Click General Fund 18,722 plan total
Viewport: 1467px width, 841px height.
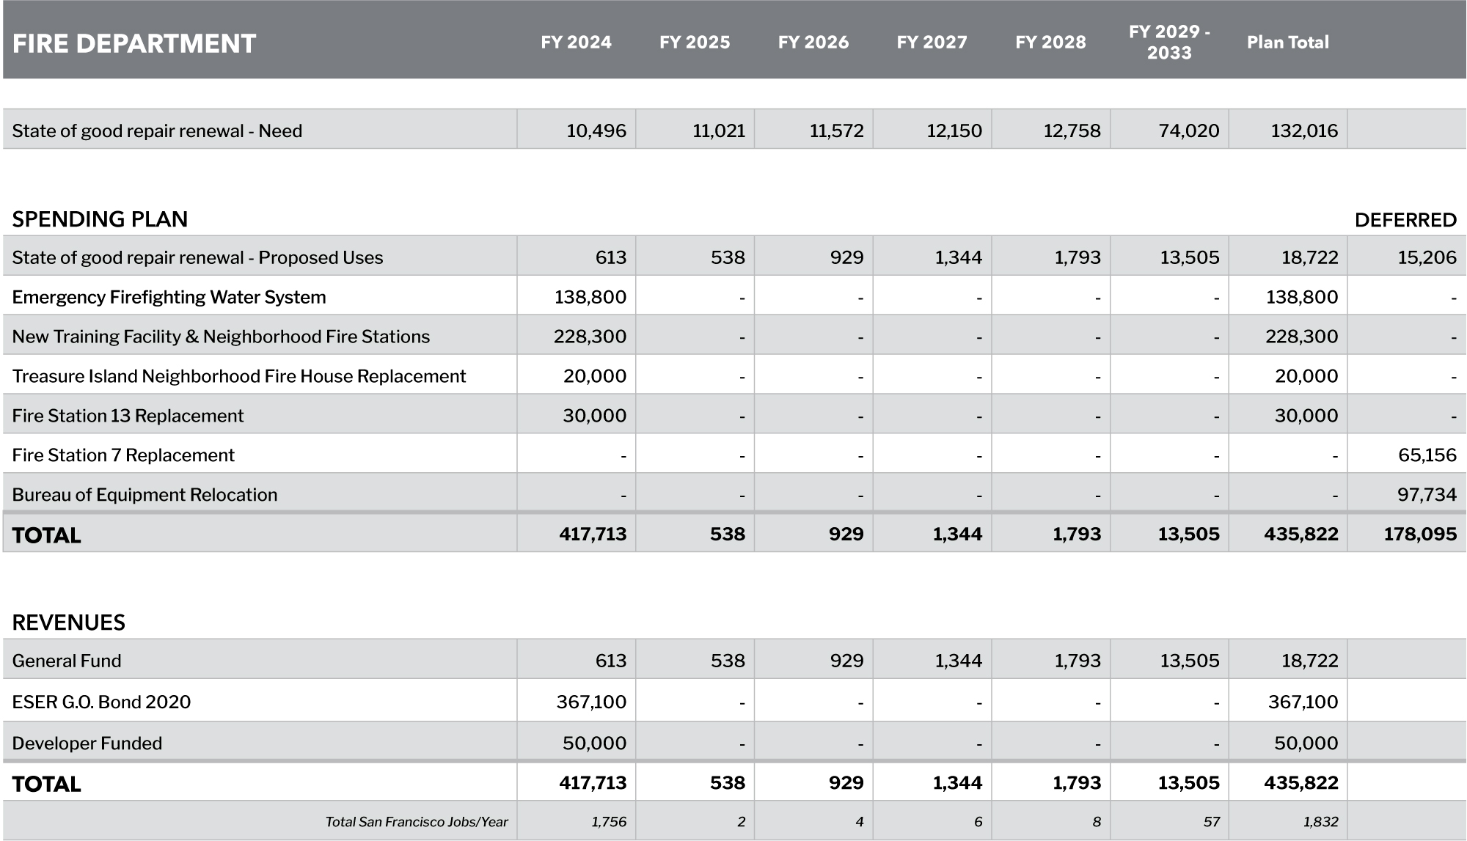pos(1310,661)
